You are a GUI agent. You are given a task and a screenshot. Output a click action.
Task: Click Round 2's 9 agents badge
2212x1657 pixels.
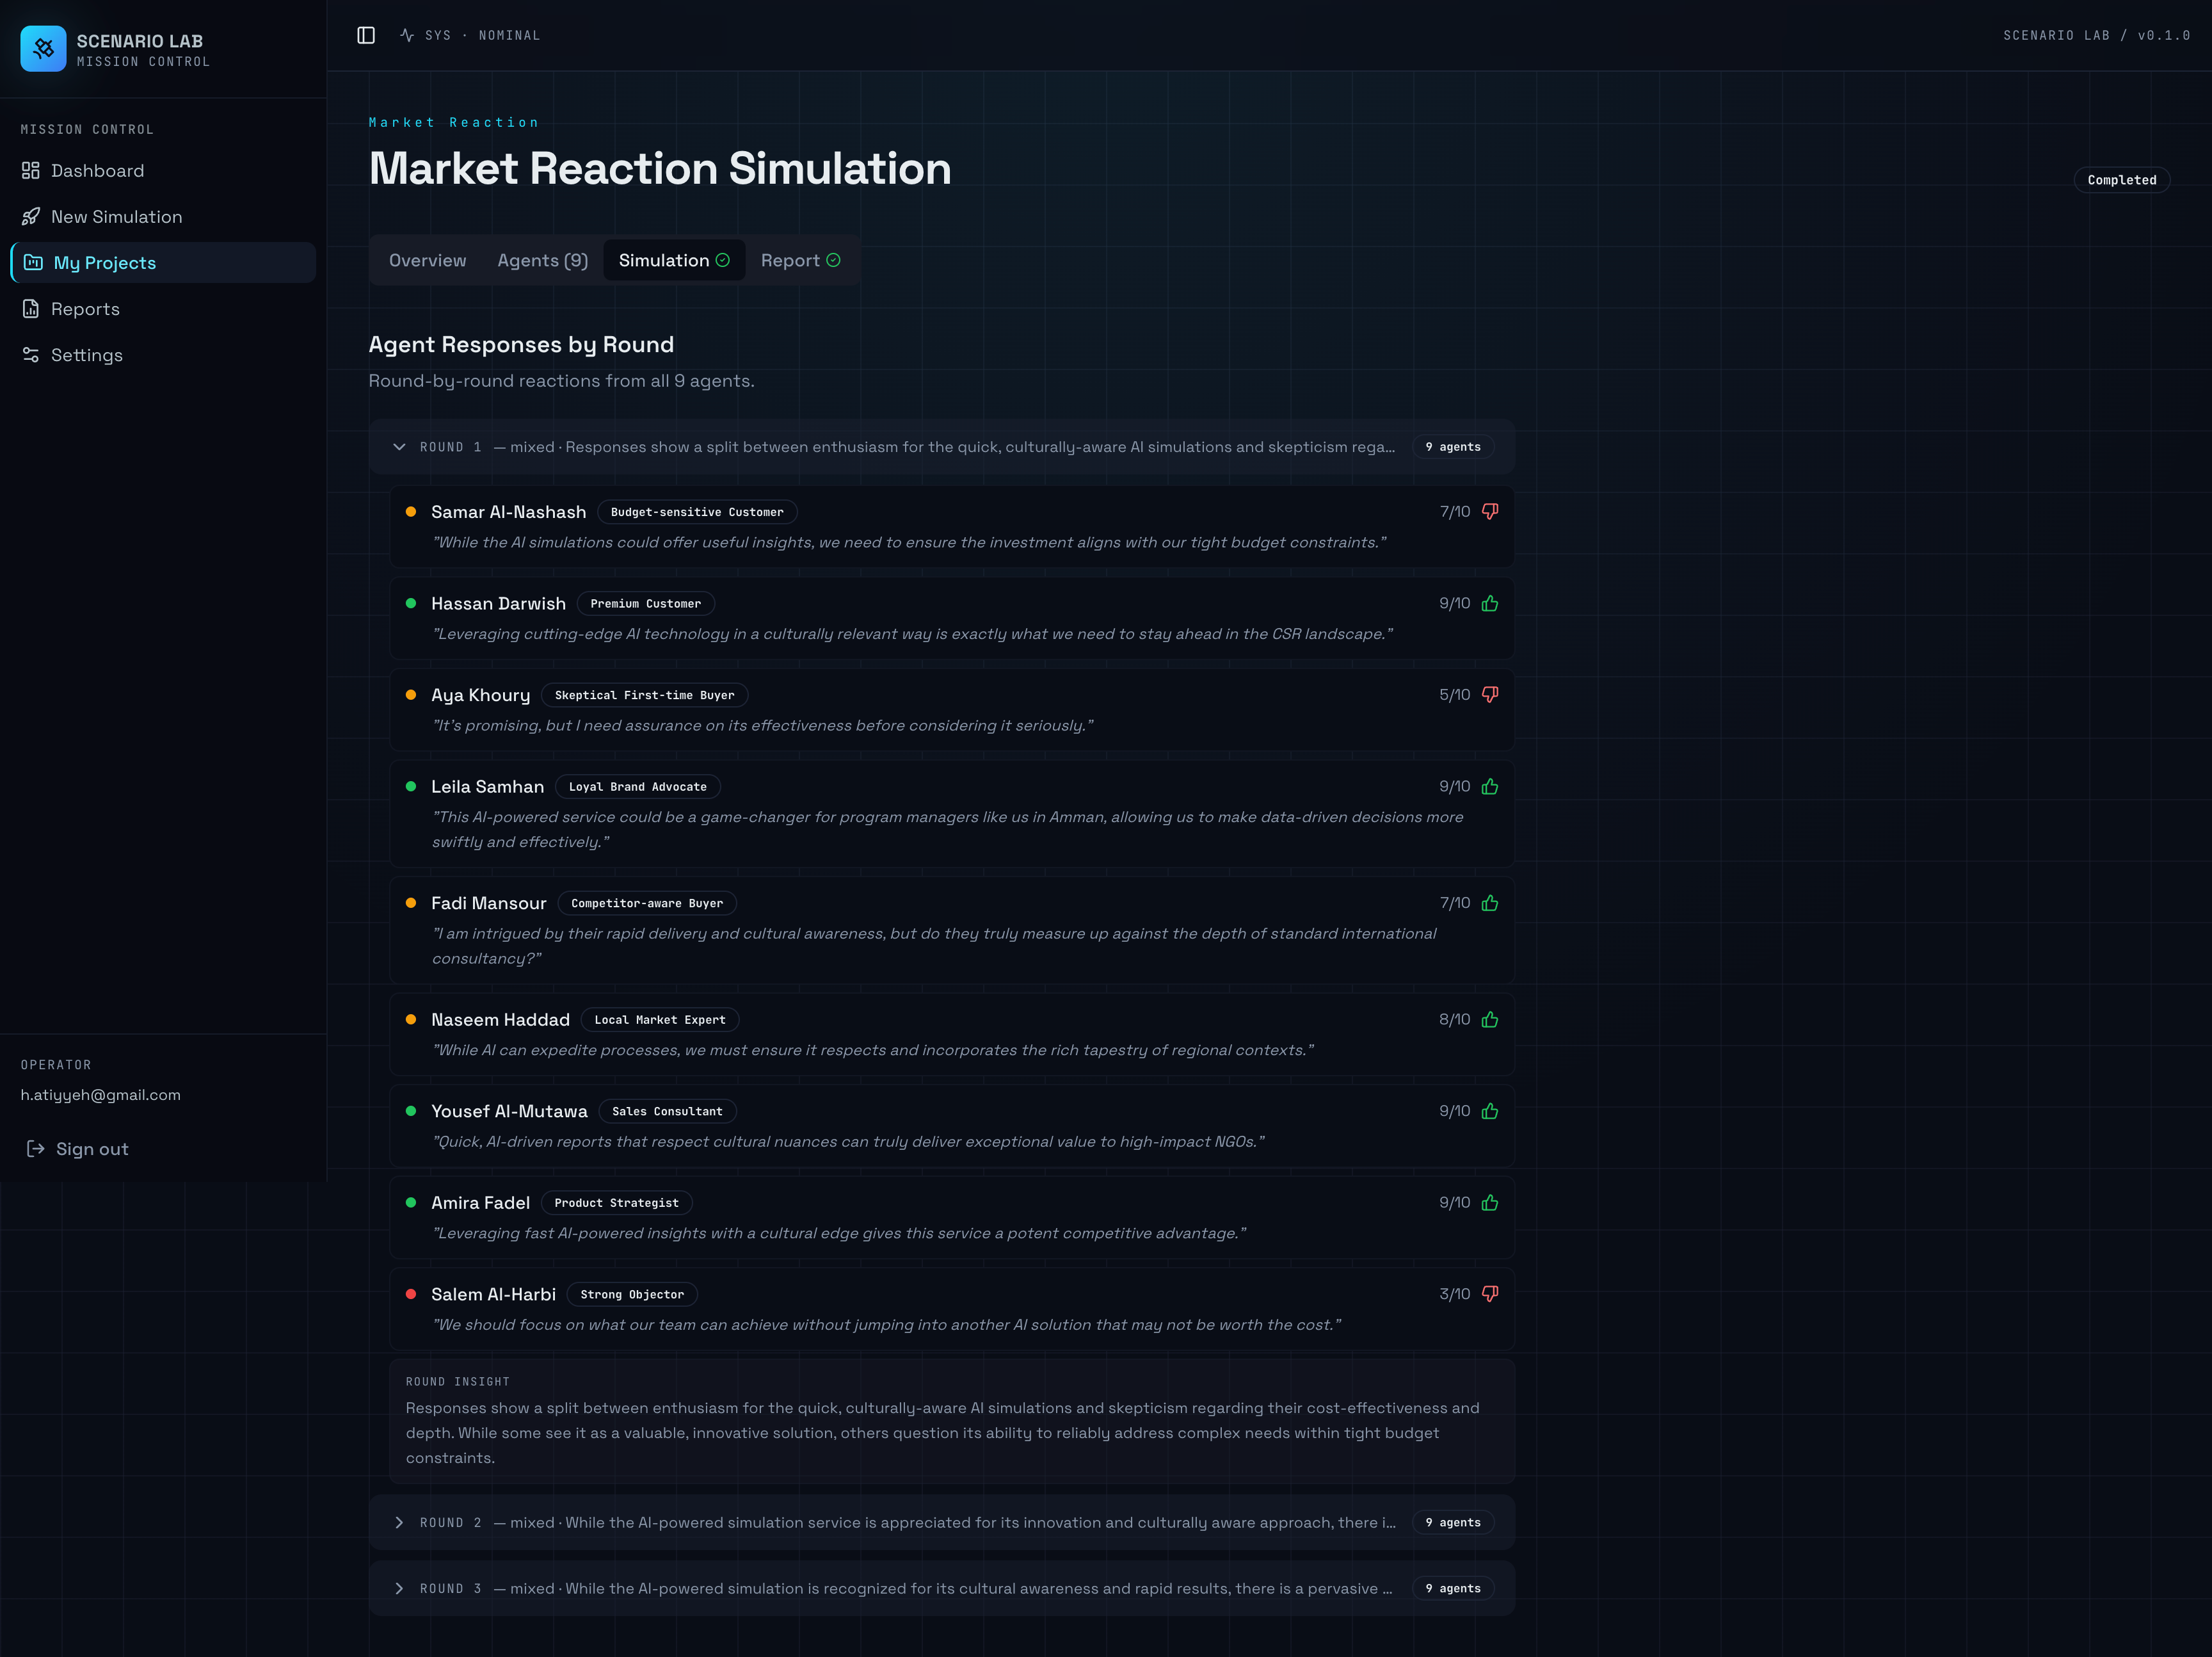coord(1453,1522)
